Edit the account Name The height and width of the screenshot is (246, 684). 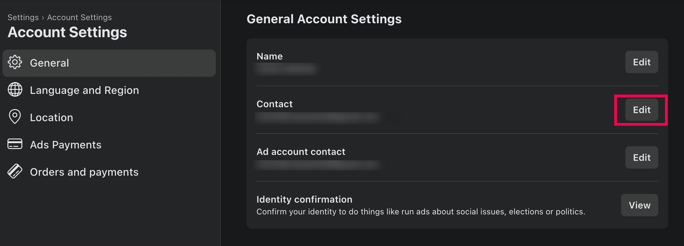642,62
